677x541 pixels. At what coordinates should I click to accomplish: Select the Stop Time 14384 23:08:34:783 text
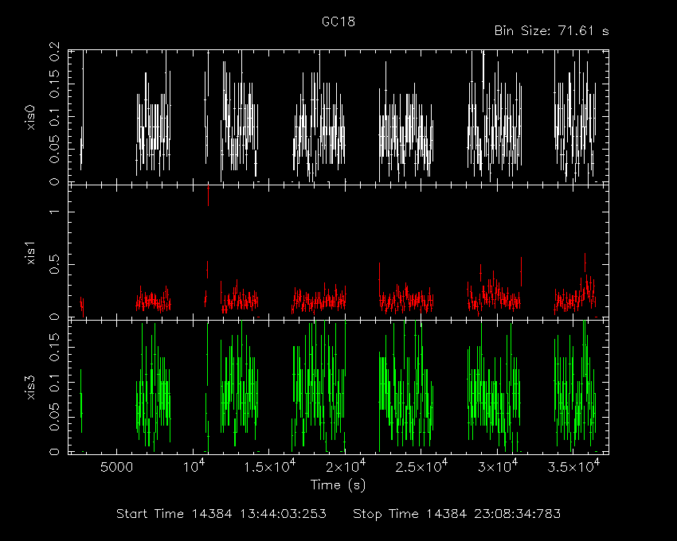[x=457, y=514]
